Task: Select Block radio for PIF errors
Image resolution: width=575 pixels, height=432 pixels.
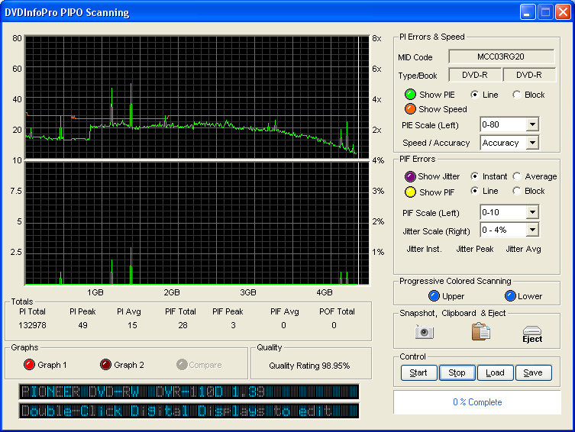Action: [517, 191]
